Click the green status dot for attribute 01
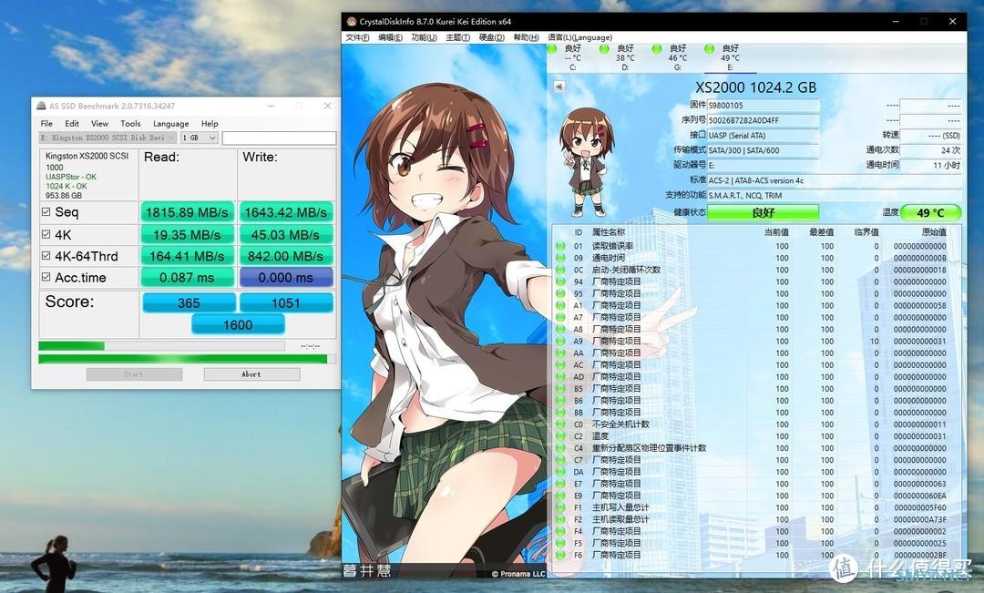This screenshot has width=984, height=593. [x=561, y=246]
